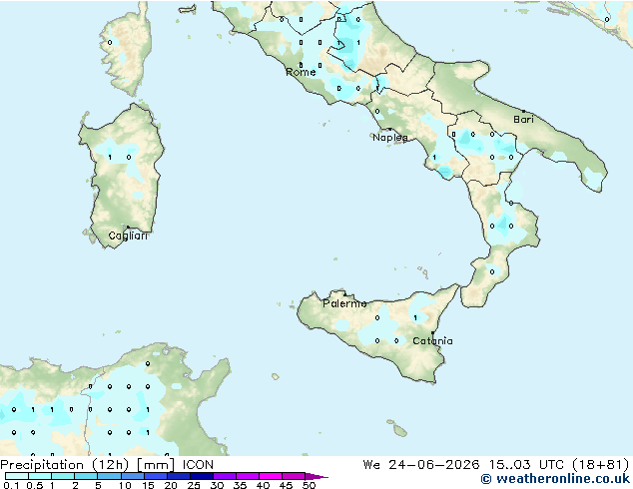The height and width of the screenshot is (489, 633).
Task: Click the 'ICON' model name label
Action: 198,465
